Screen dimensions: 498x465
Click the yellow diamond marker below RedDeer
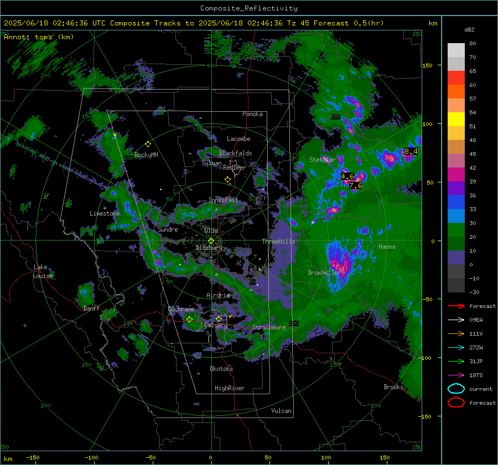(227, 179)
